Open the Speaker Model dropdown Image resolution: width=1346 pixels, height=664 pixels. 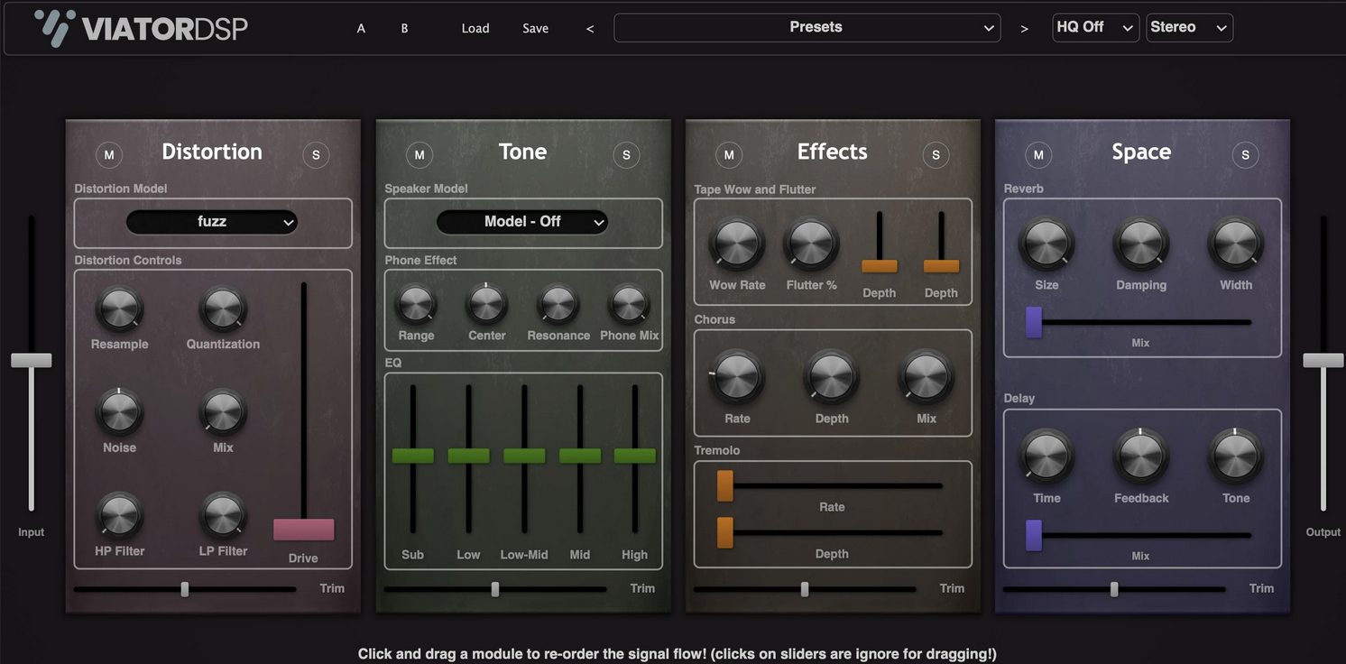coord(522,222)
